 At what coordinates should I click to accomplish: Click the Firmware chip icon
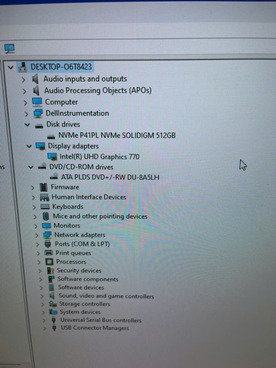tap(43, 187)
